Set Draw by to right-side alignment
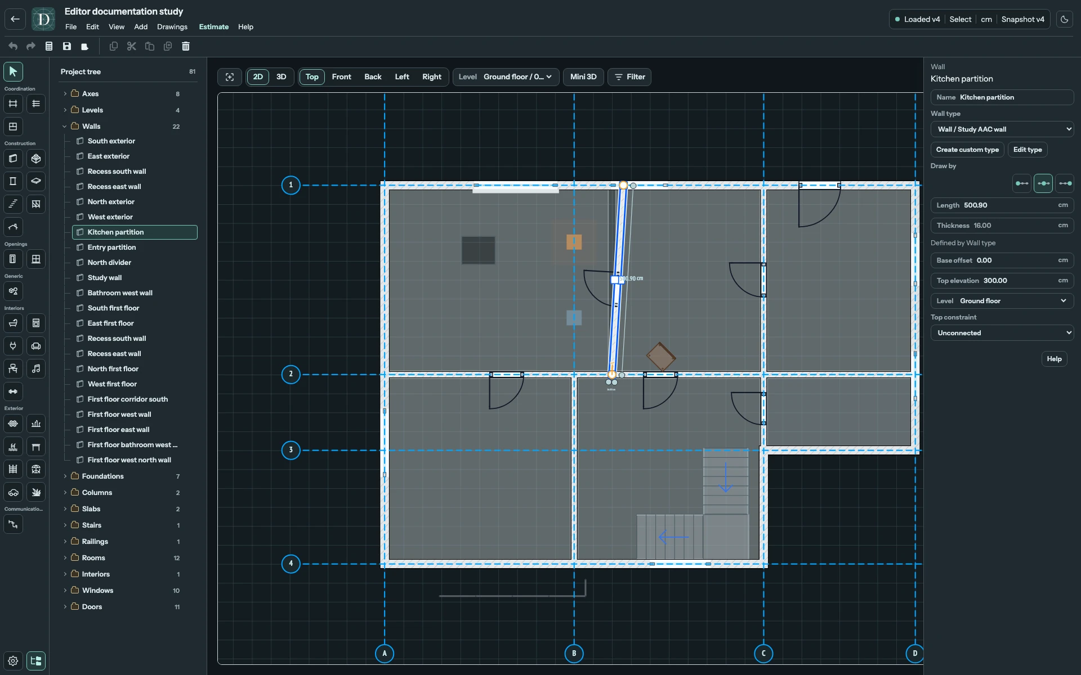This screenshot has width=1081, height=675. coord(1065,183)
